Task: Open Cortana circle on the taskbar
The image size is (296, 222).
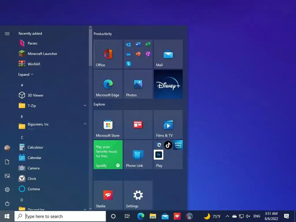Action: [113, 216]
